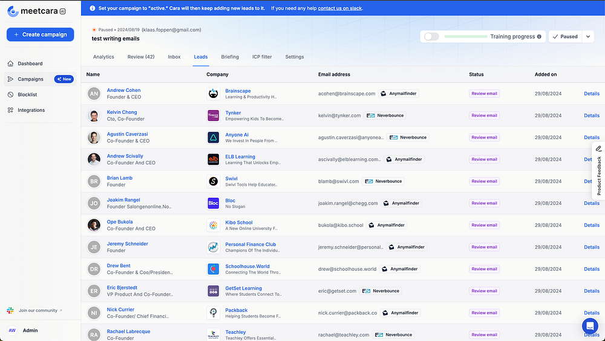Click the meetcara logo icon

tap(13, 11)
